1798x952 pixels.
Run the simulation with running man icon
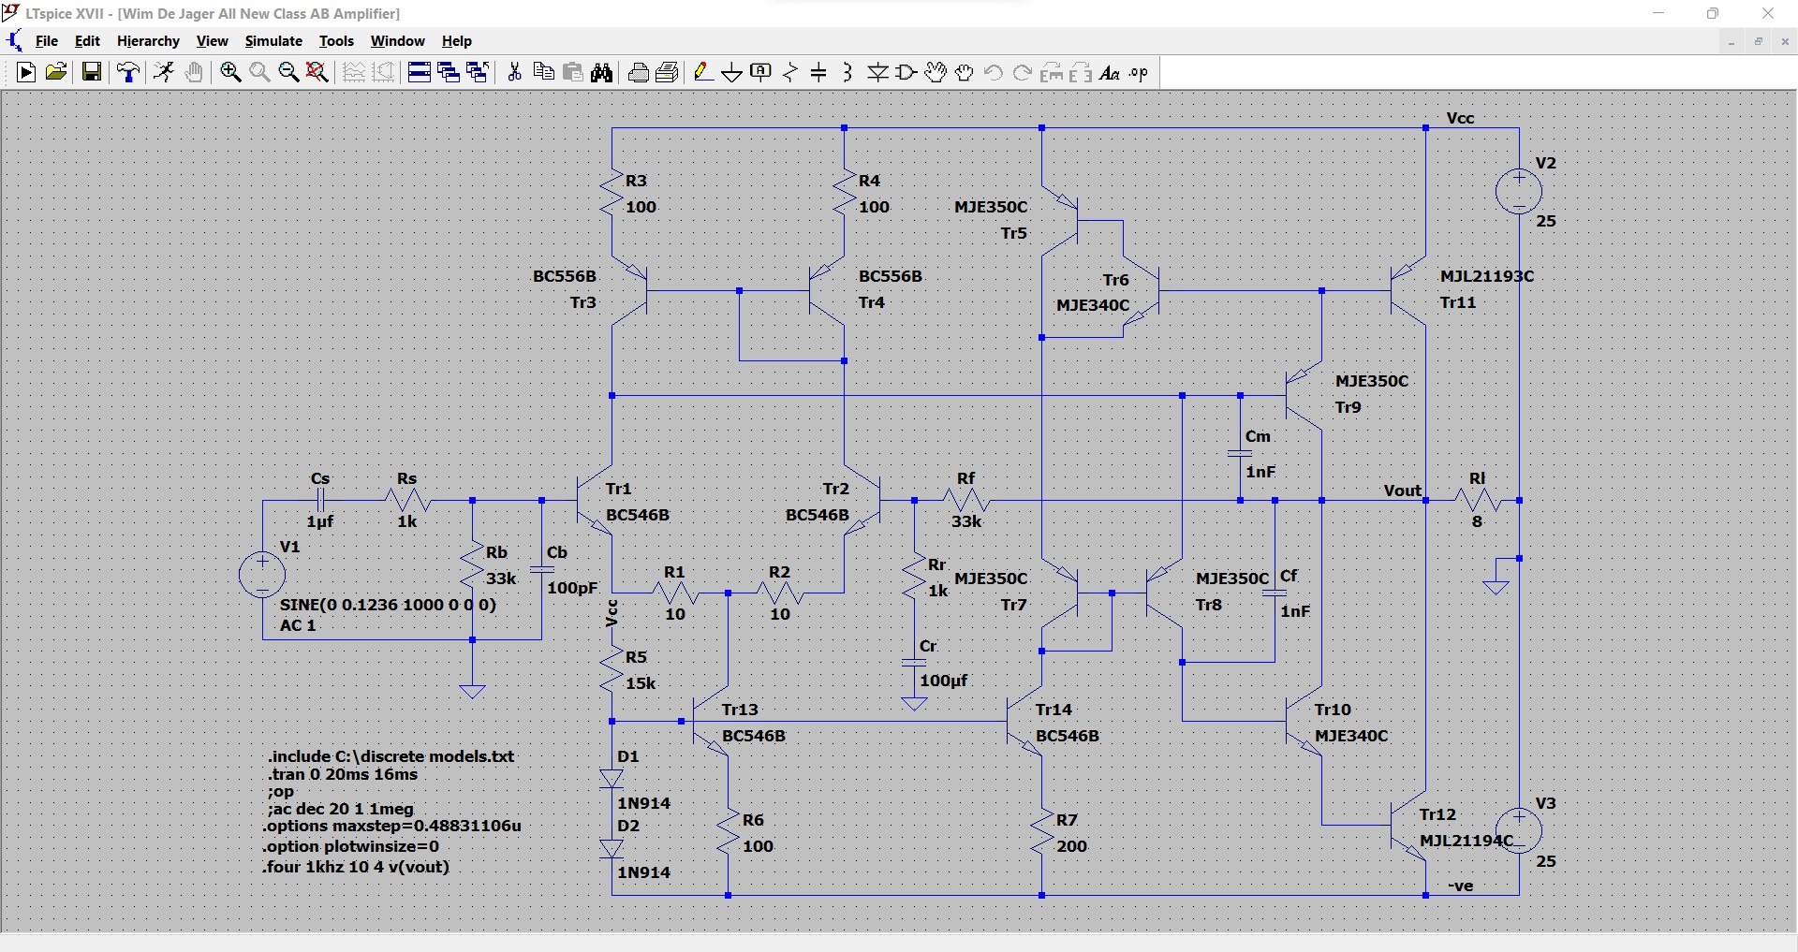(164, 73)
